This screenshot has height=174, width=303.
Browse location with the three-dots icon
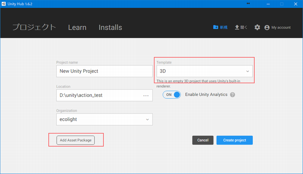(x=146, y=95)
